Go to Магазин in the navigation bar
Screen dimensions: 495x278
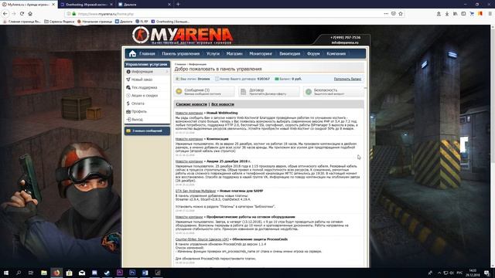(x=234, y=53)
